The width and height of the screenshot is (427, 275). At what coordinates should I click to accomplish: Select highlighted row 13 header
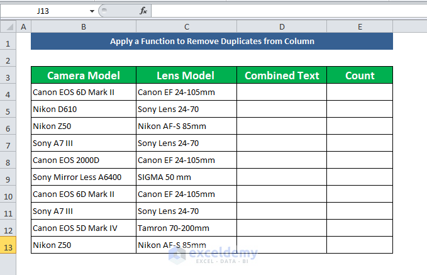(x=8, y=245)
